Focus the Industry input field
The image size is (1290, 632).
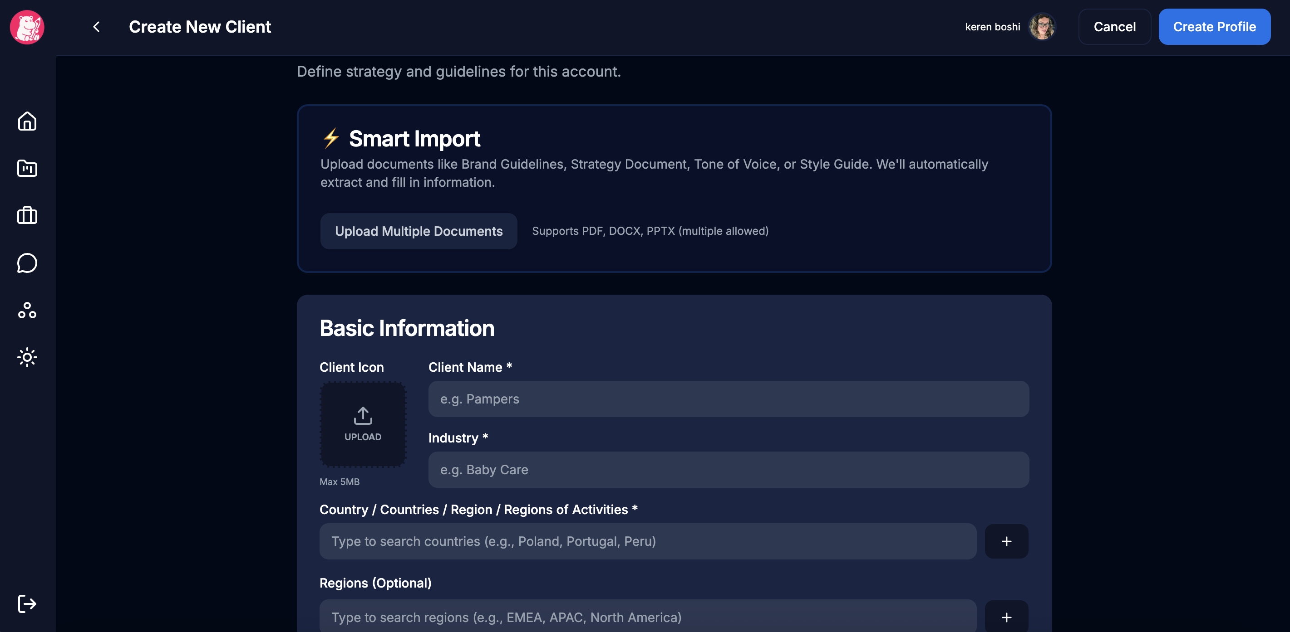(728, 470)
